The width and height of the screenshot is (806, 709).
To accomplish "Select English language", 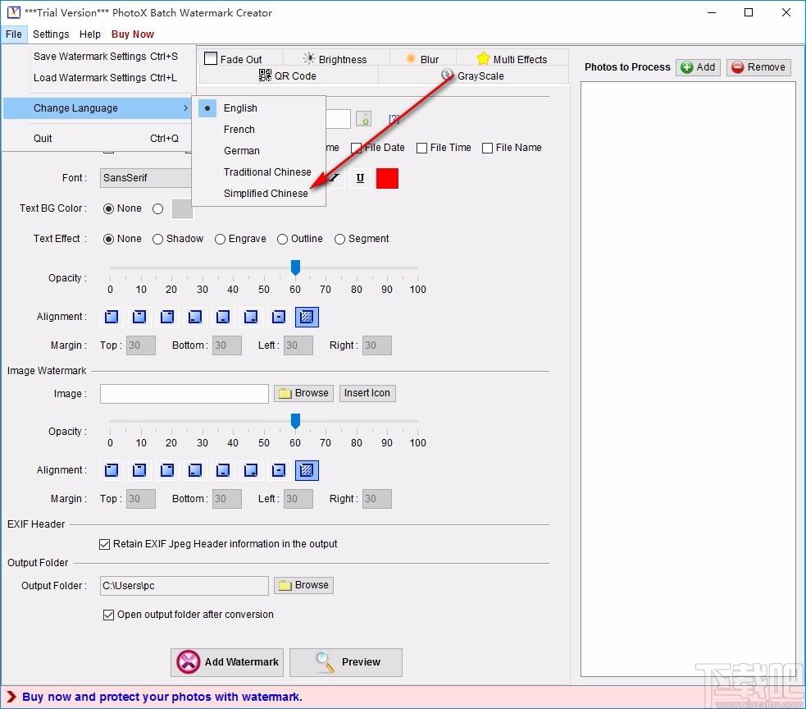I will pos(258,108).
